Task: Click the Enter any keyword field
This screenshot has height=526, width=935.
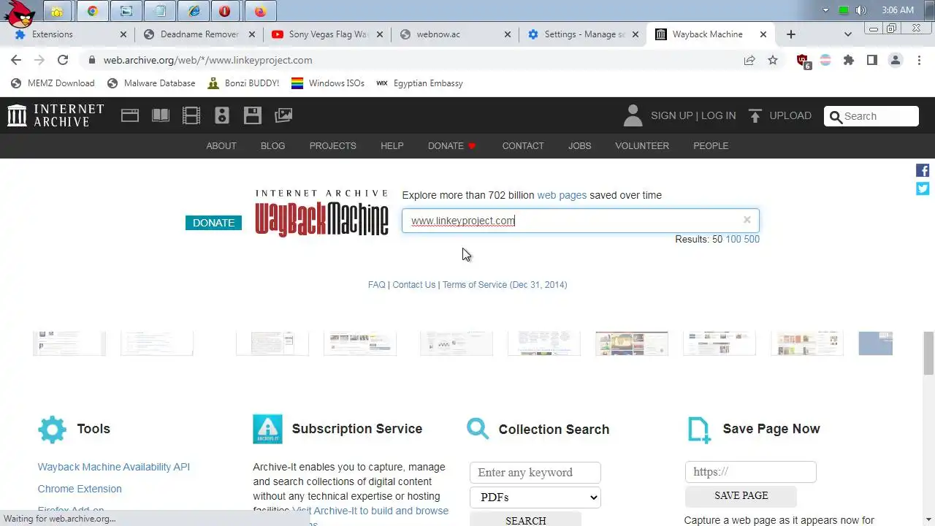Action: (535, 473)
